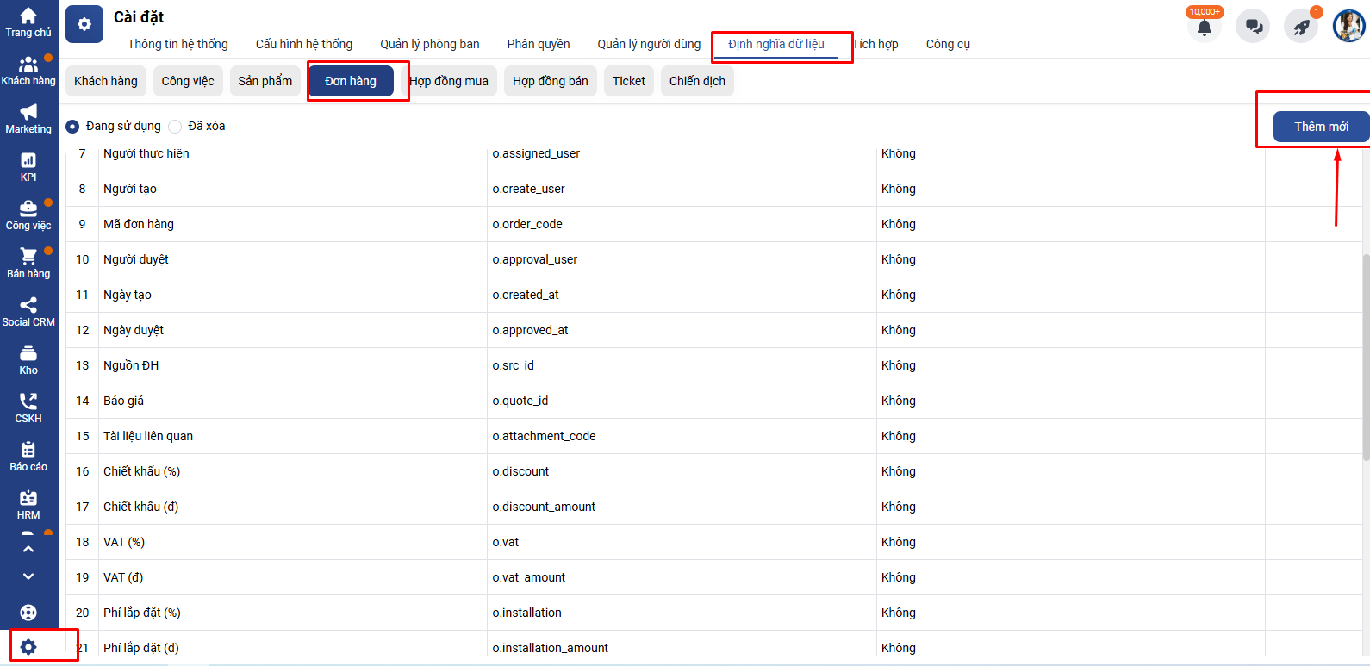Click the notification bell icon
Image resolution: width=1370 pixels, height=666 pixels.
[1204, 28]
